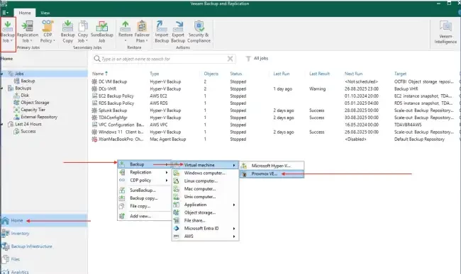Choose Windows computer... submenu item
Screen dimensions: 461x274
point(205,173)
